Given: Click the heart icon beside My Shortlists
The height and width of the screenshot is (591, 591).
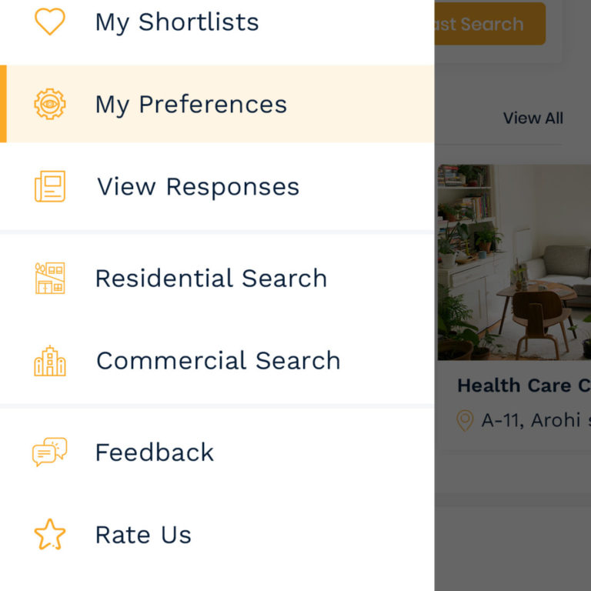Looking at the screenshot, I should (x=50, y=22).
